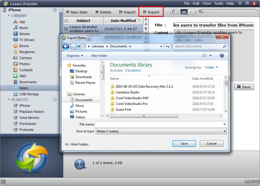The height and width of the screenshot is (186, 260).
Task: Open the iPhone playlist
Action: (25, 105)
